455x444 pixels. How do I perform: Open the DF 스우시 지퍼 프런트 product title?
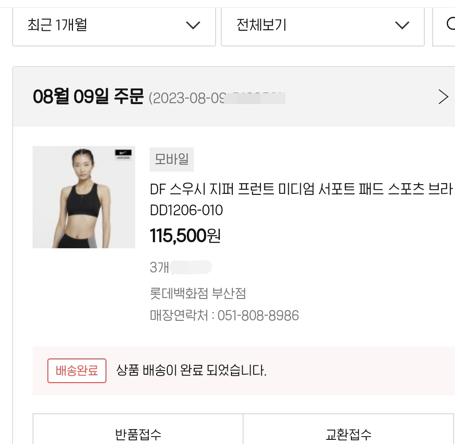tap(301, 190)
